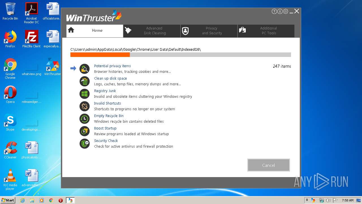This screenshot has width=362, height=204.
Task: Switch to the Home tab
Action: [95, 31]
